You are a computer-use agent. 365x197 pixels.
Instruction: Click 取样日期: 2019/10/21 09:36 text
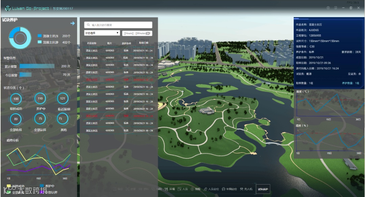tap(313, 63)
